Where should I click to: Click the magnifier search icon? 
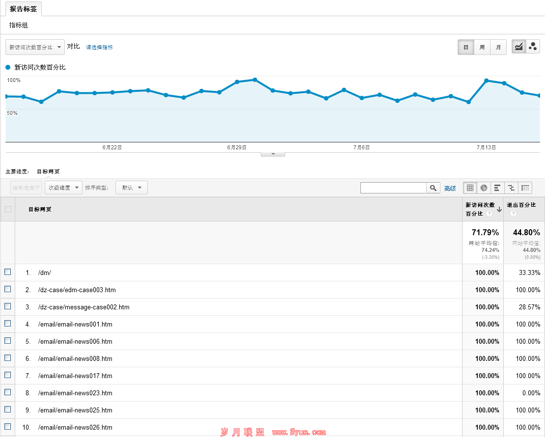(x=433, y=188)
